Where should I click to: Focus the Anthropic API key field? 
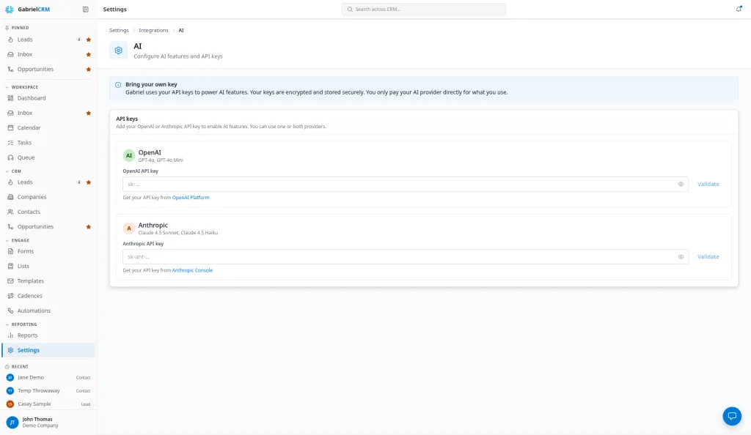coord(405,257)
